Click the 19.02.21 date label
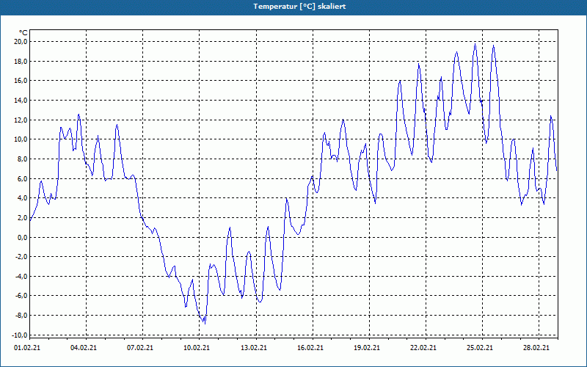This screenshot has height=367, width=587. coord(367,347)
